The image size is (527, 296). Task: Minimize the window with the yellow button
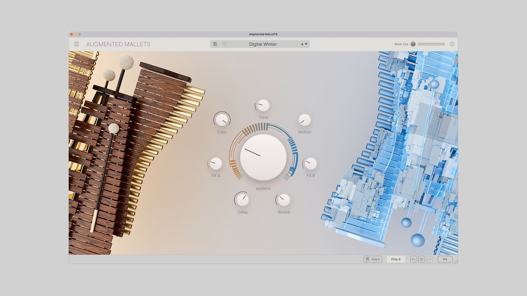(75, 34)
